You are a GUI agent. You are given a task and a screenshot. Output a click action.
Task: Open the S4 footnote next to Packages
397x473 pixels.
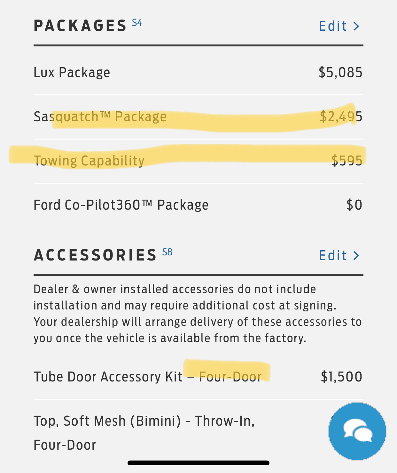coord(137,22)
